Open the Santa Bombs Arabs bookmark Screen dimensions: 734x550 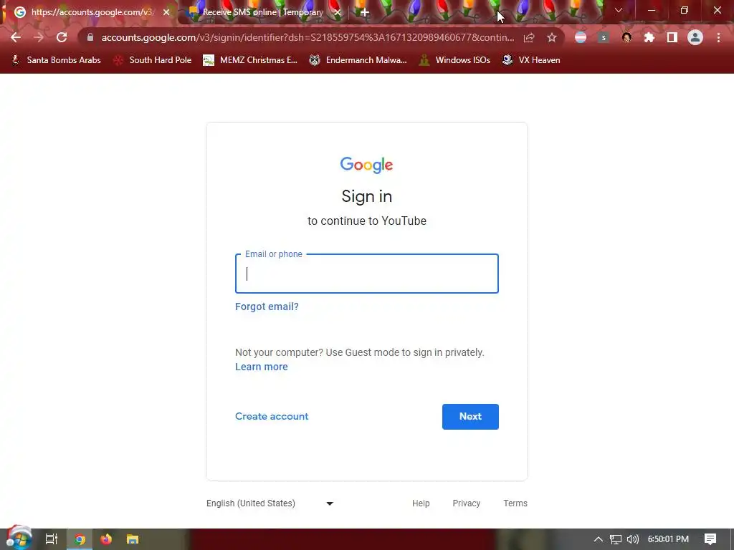pyautogui.click(x=56, y=60)
